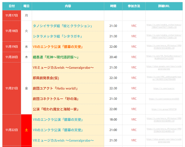The image size is (185, 147).
Task: Click the event タノシイサラダ組「蚊とクラクション」
Action: click(62, 26)
